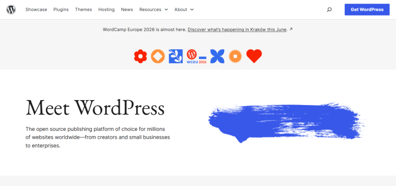Viewport: 396px width, 186px height.
Task: Expand the About menu chevron
Action: pos(192,10)
